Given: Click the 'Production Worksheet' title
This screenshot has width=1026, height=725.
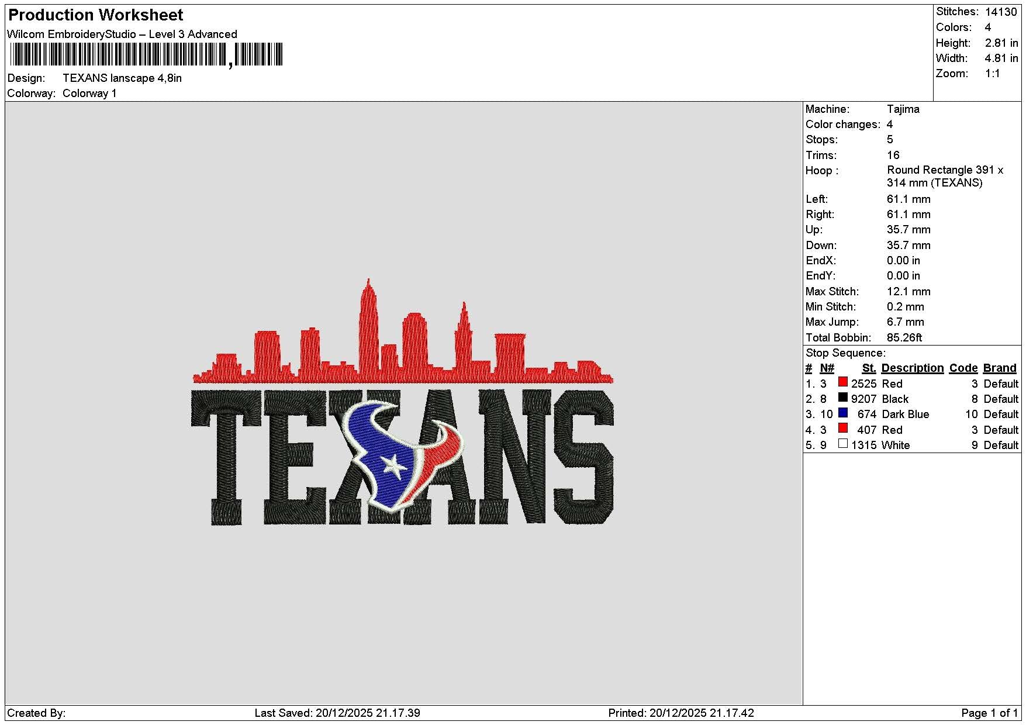Looking at the screenshot, I should (96, 15).
